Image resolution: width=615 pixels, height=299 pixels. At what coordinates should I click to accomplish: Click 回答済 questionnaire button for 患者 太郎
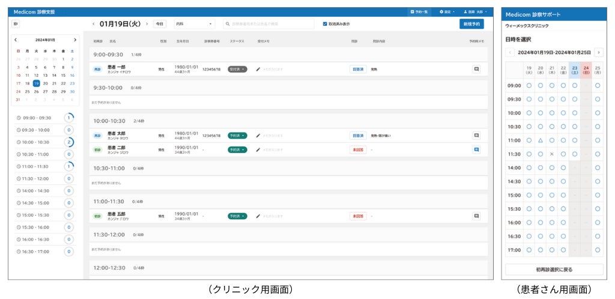(358, 136)
